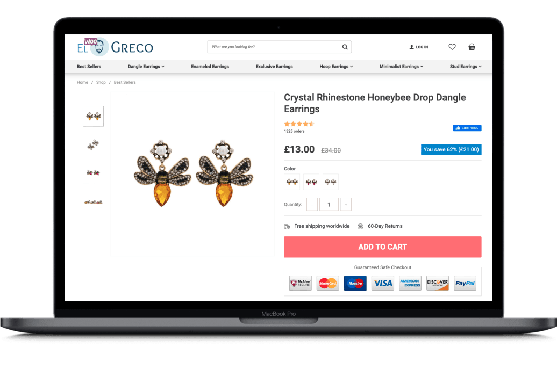Screen dimensions: 557x376
Task: Click the Facebook Like button
Action: tap(467, 128)
